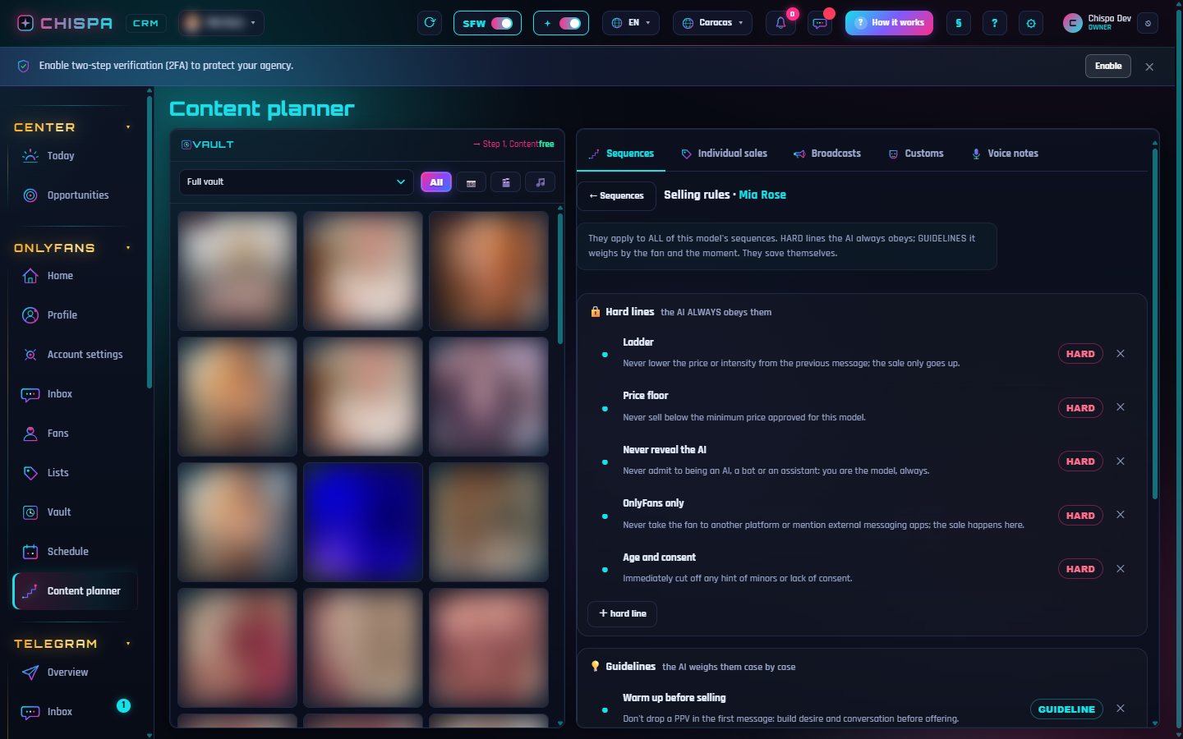Image resolution: width=1183 pixels, height=739 pixels.
Task: Filter the vault by photos icon
Action: point(471,182)
